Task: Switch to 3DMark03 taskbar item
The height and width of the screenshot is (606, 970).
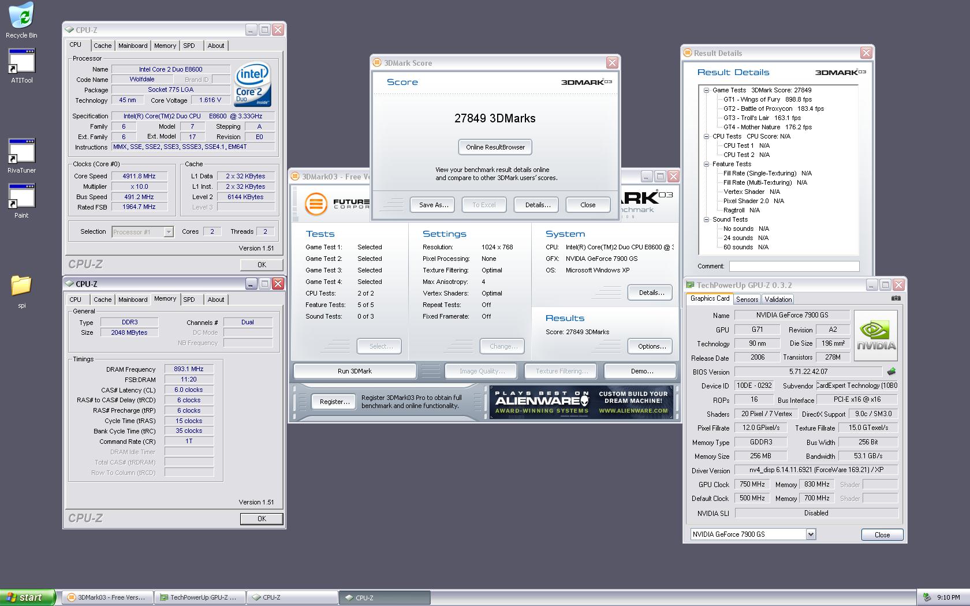Action: pyautogui.click(x=107, y=597)
